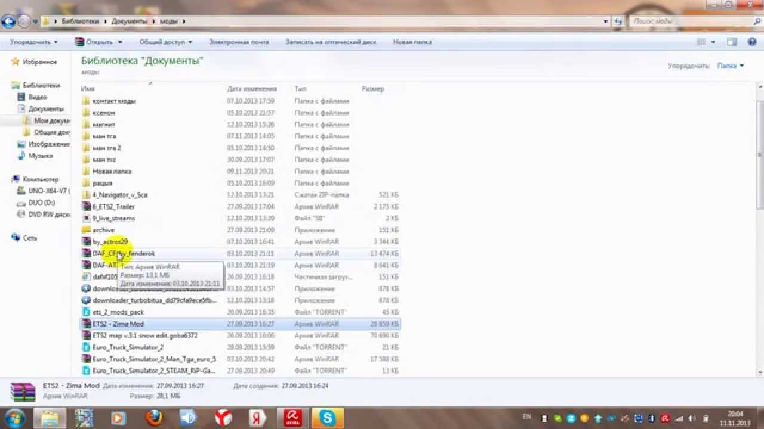Open Firefox from the taskbar
The width and height of the screenshot is (764, 429).
pyautogui.click(x=154, y=417)
